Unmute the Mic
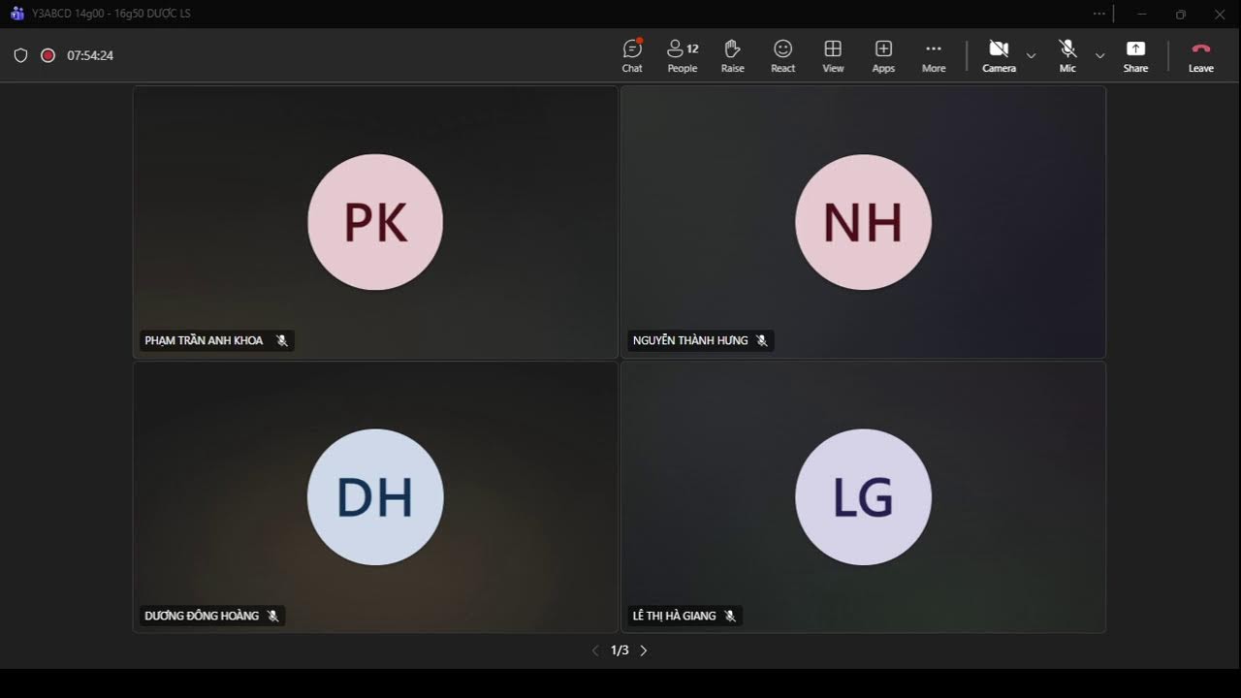Image resolution: width=1241 pixels, height=698 pixels. click(1067, 56)
